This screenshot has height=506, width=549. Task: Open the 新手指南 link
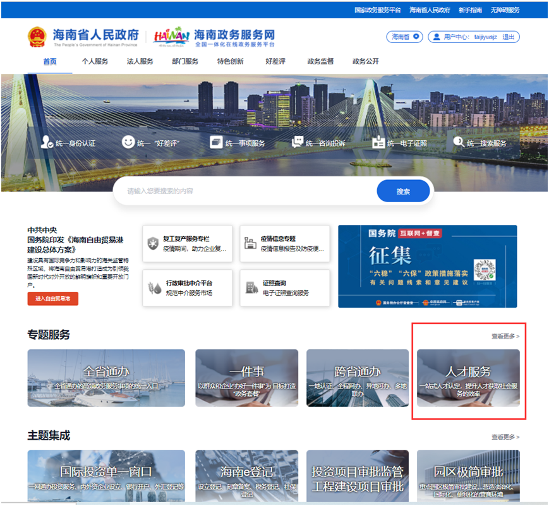(470, 10)
